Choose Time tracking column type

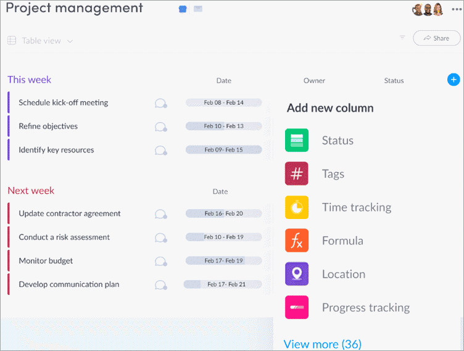click(357, 207)
